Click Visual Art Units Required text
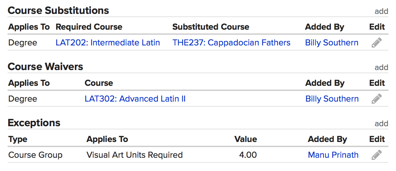The width and height of the screenshot is (396, 171). 135,155
